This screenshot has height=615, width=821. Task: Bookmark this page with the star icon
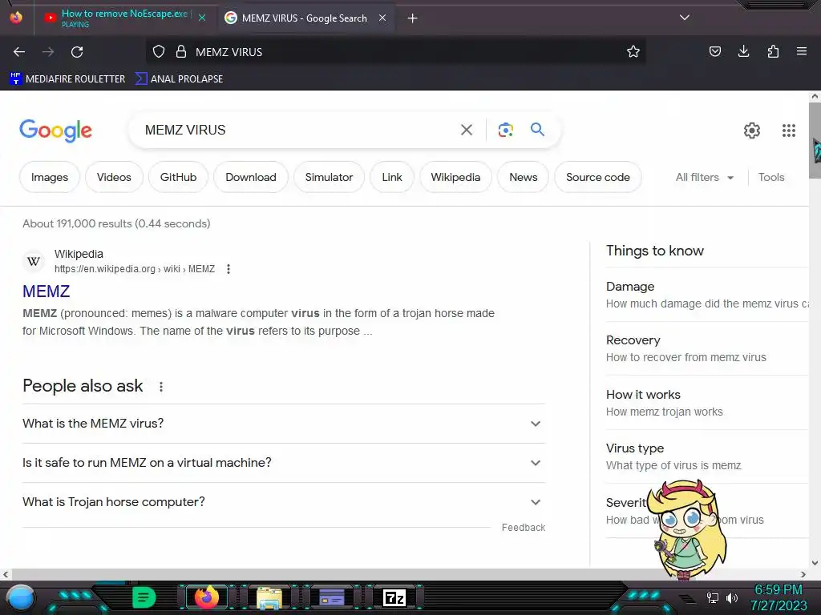tap(633, 52)
